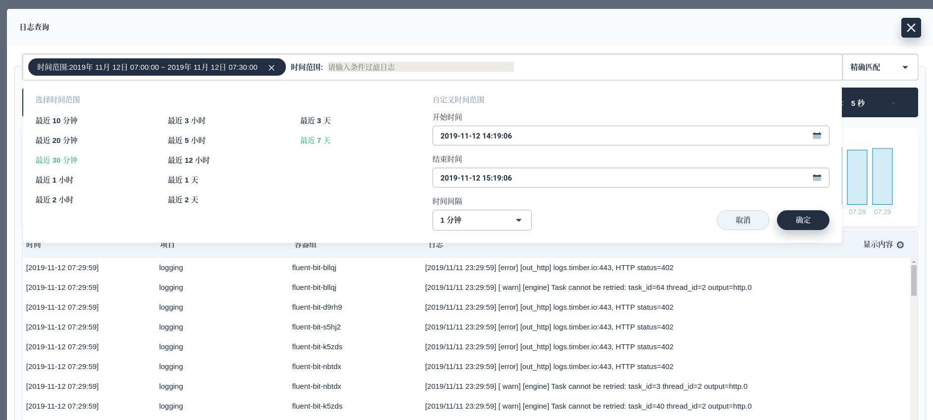Click the 取消 cancel button
The height and width of the screenshot is (420, 933).
pyautogui.click(x=743, y=220)
